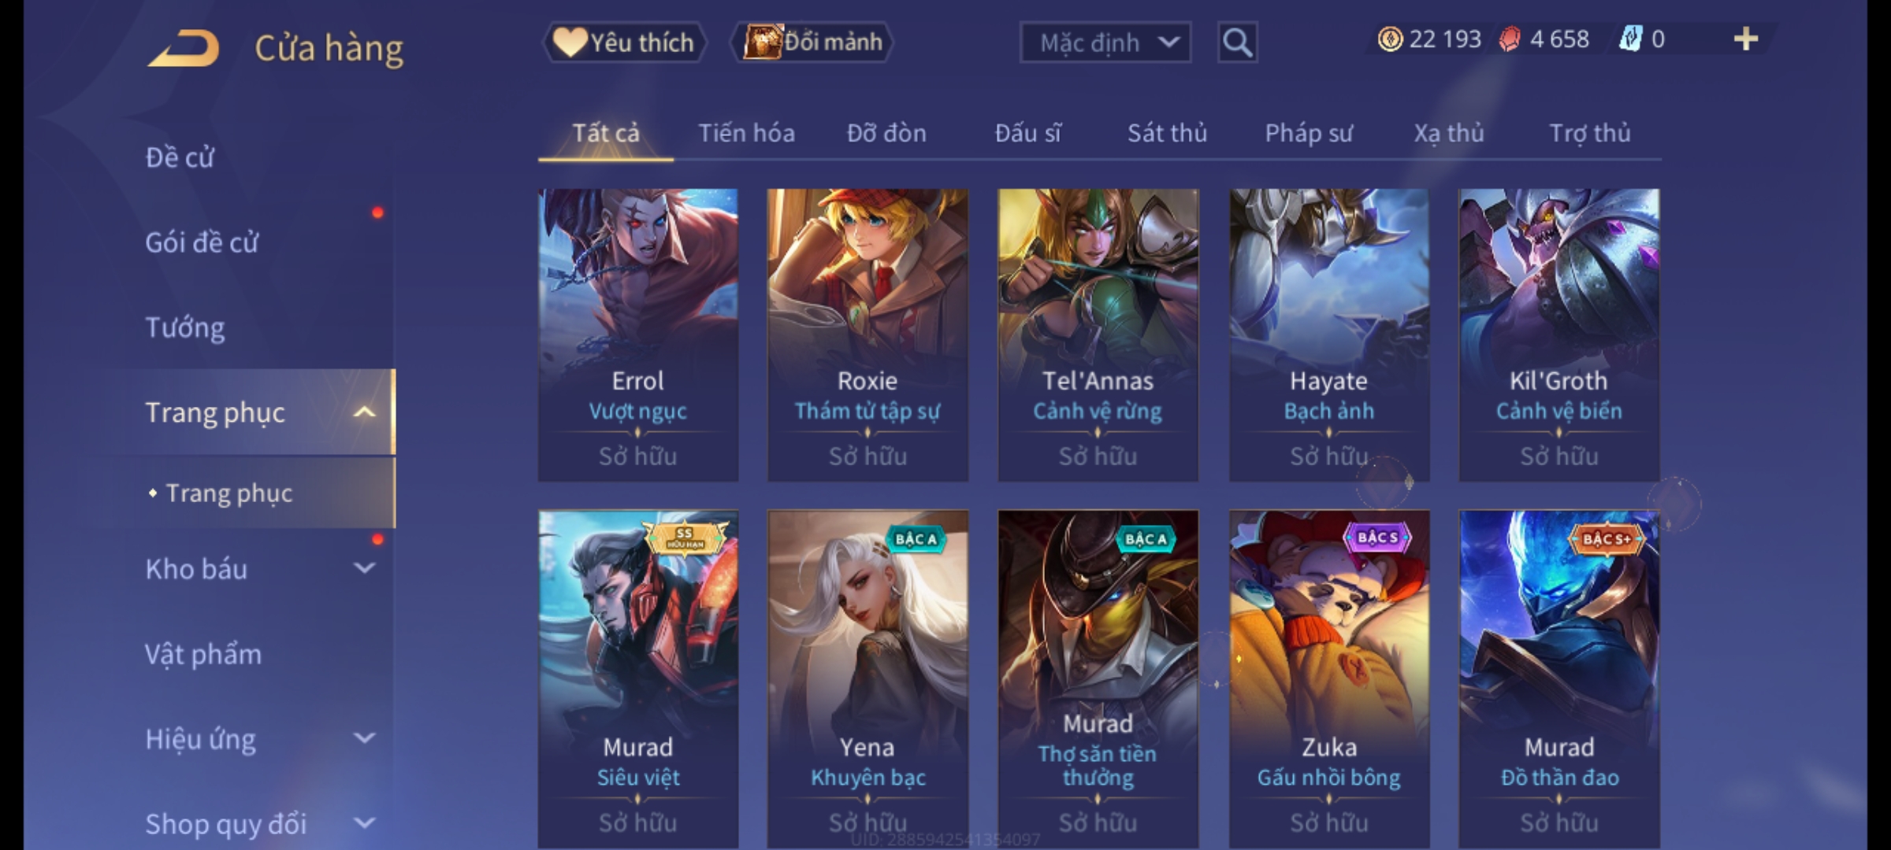Screen dimensions: 1891x850
Task: Expand the Hiệu ứng sidebar section
Action: click(x=364, y=738)
